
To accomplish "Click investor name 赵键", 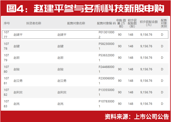I will coord(17,46).
